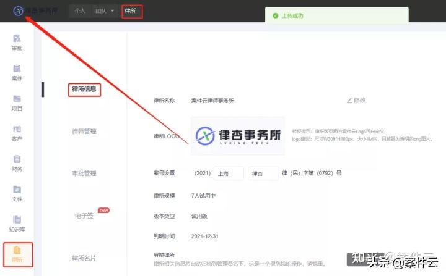446x276 pixels.
Task: Click the new badge on 电子签
Action: [x=103, y=210]
